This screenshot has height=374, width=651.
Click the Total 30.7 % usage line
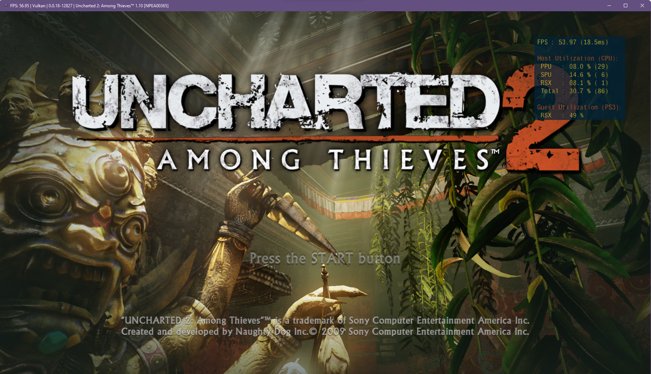(x=574, y=91)
